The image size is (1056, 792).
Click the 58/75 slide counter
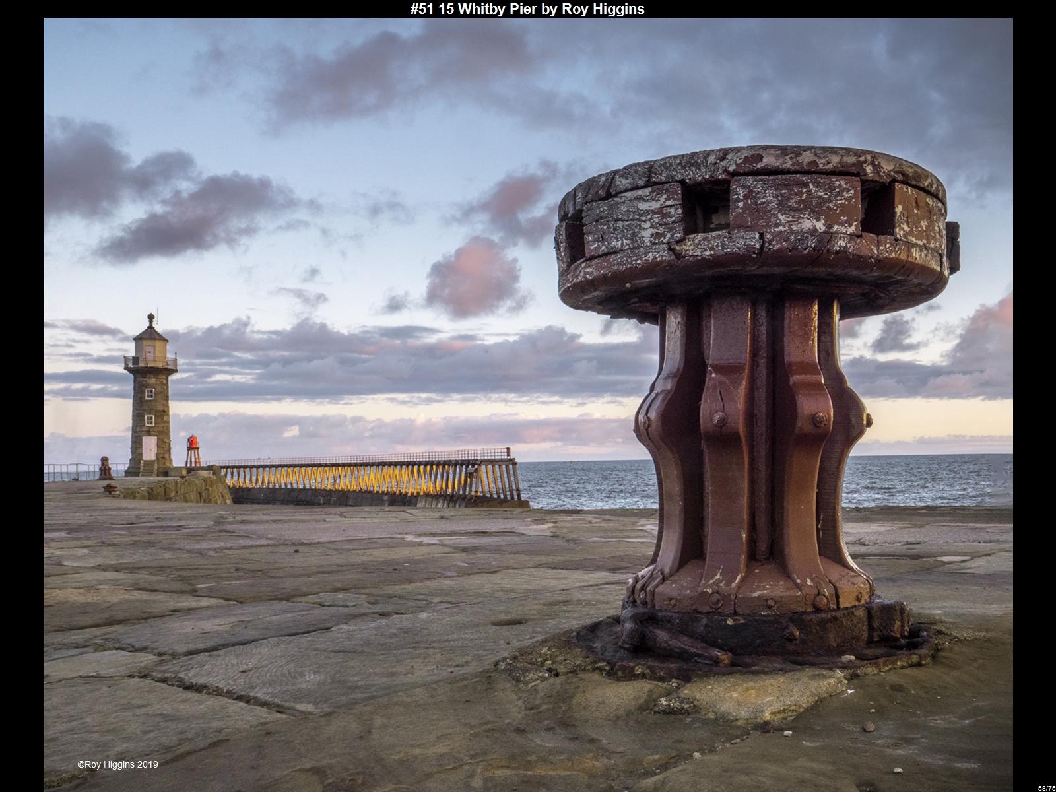pyautogui.click(x=1045, y=787)
